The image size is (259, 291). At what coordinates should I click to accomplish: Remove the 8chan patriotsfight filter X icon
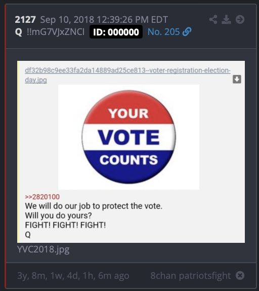click(x=240, y=275)
